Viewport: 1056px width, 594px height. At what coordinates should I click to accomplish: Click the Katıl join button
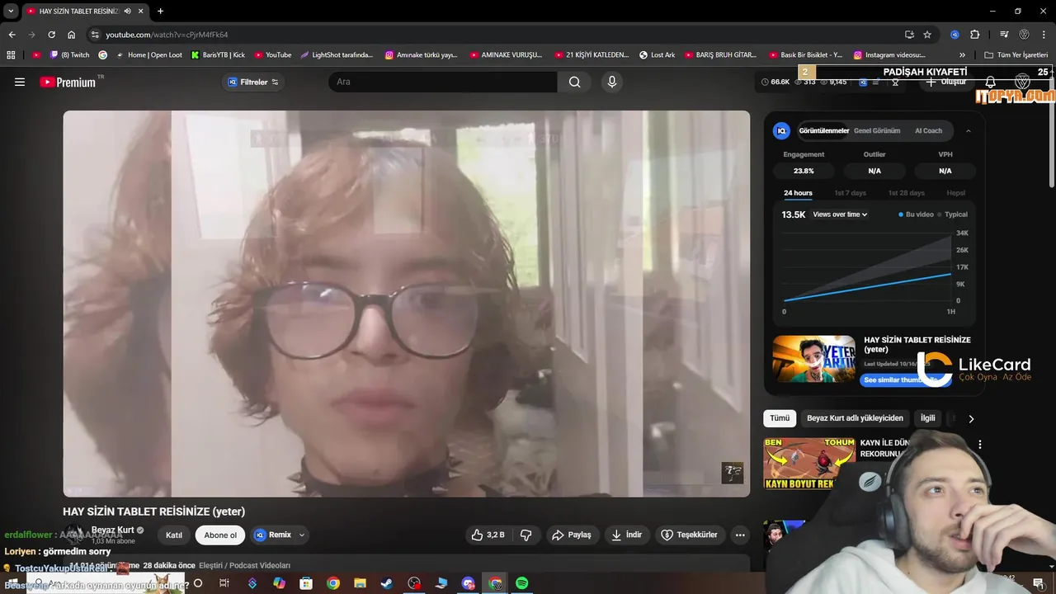coord(174,535)
